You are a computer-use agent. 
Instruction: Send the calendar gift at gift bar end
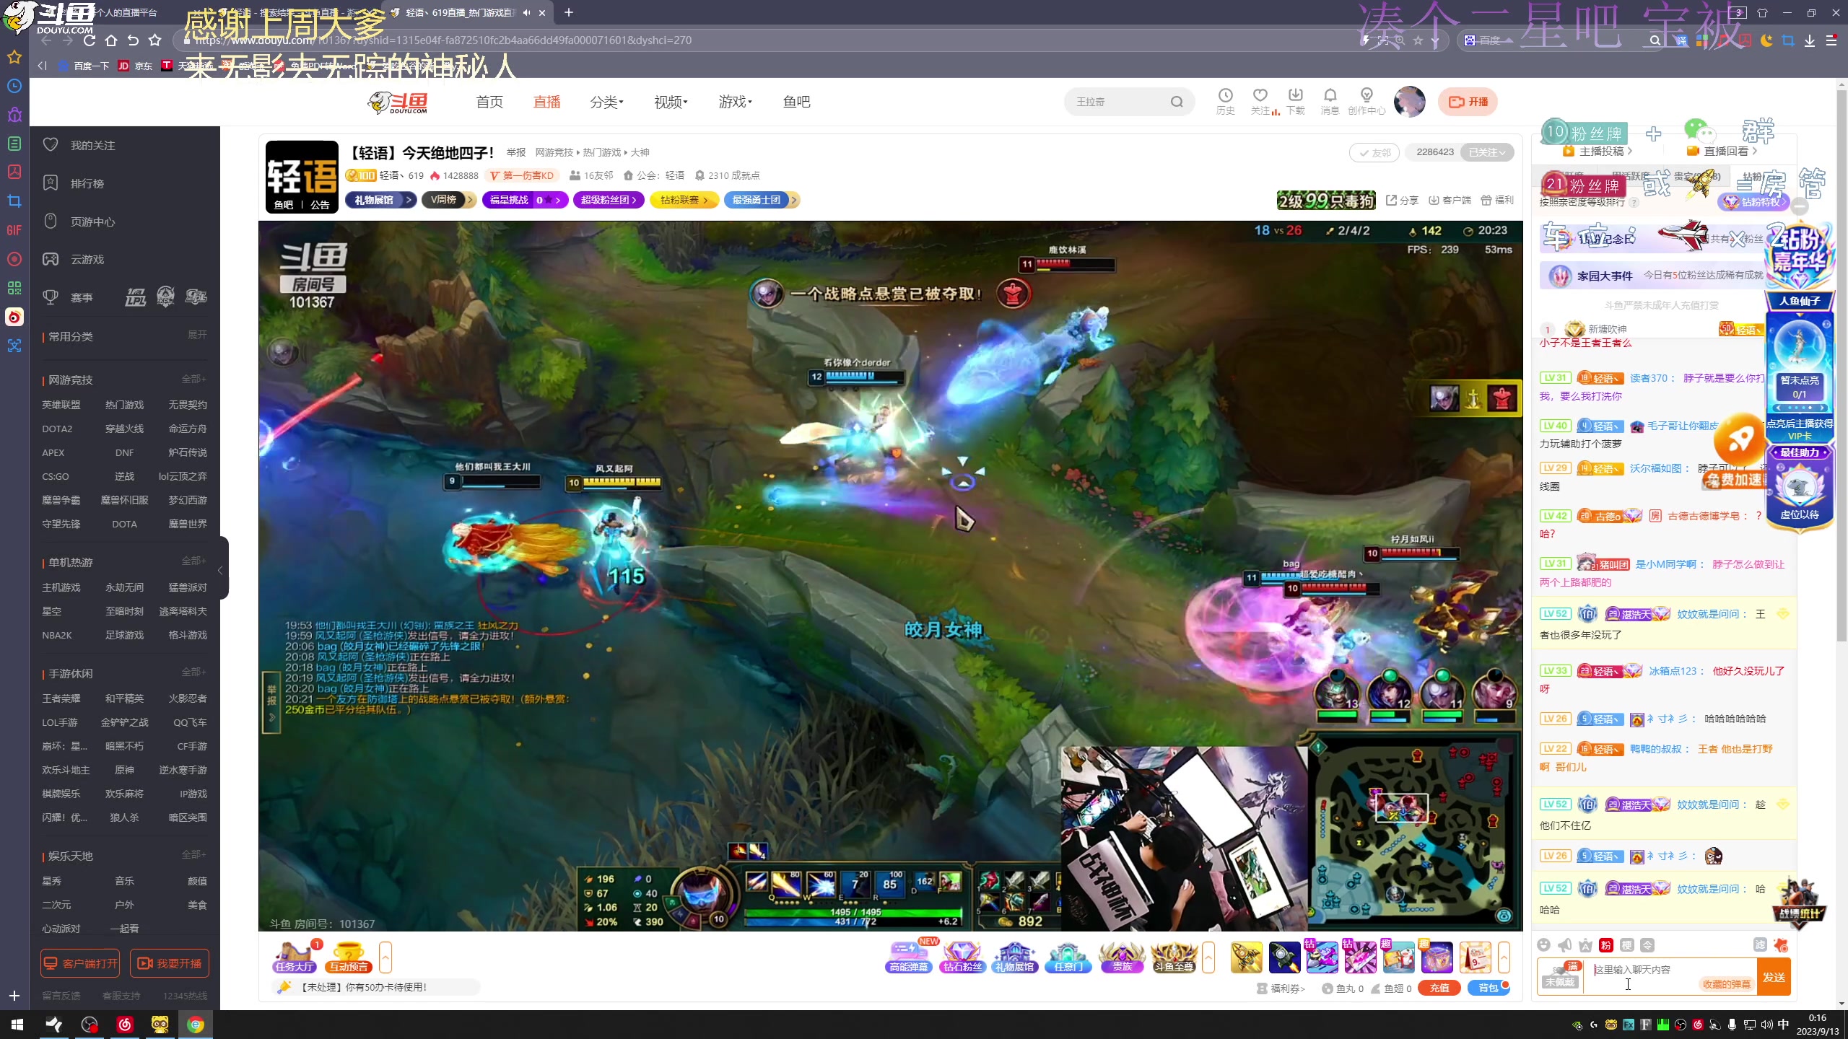click(x=1476, y=957)
